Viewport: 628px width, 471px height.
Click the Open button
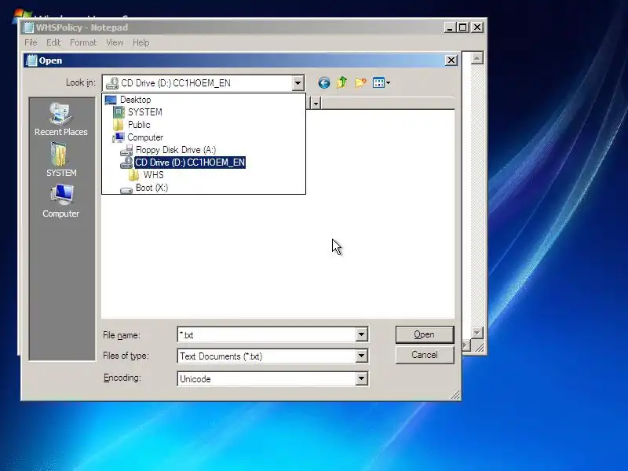tap(425, 334)
